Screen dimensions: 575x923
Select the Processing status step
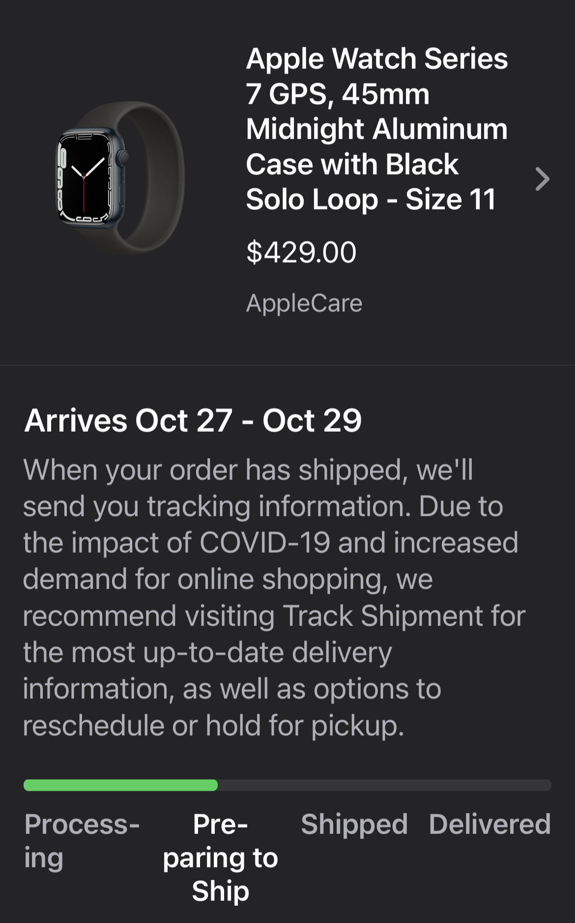[82, 840]
